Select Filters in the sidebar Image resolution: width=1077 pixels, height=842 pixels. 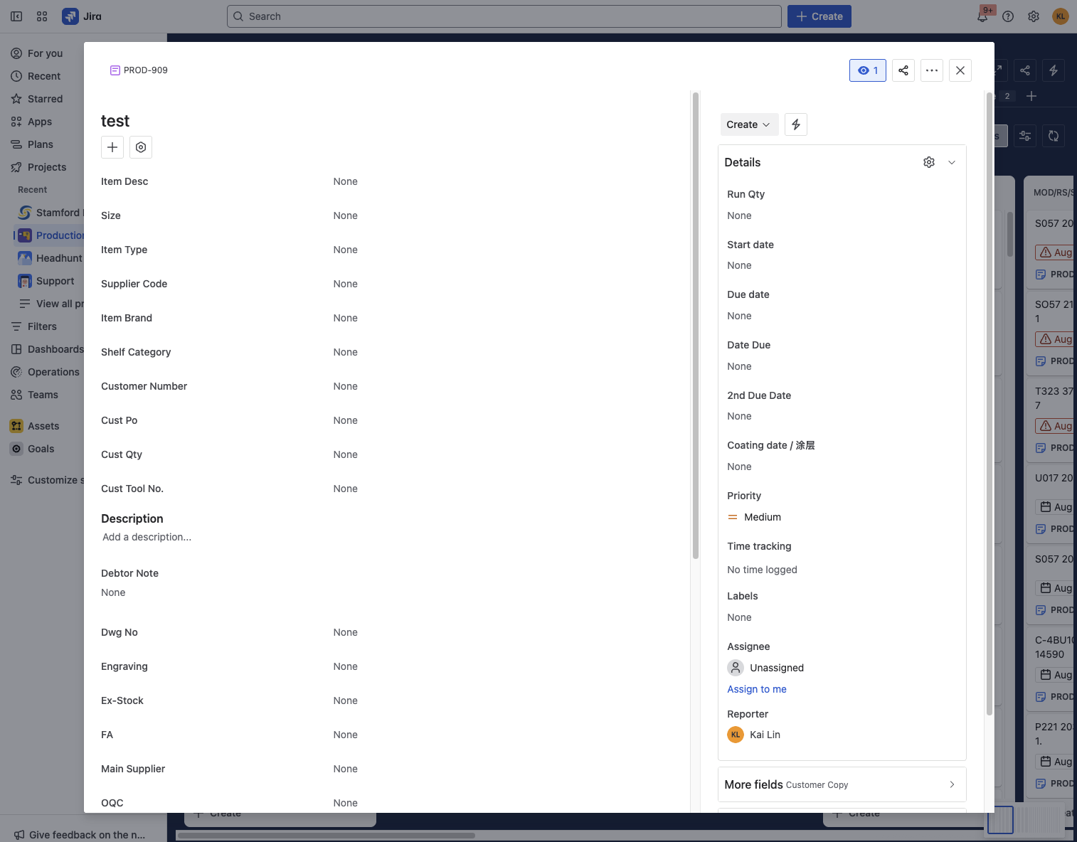coord(42,326)
